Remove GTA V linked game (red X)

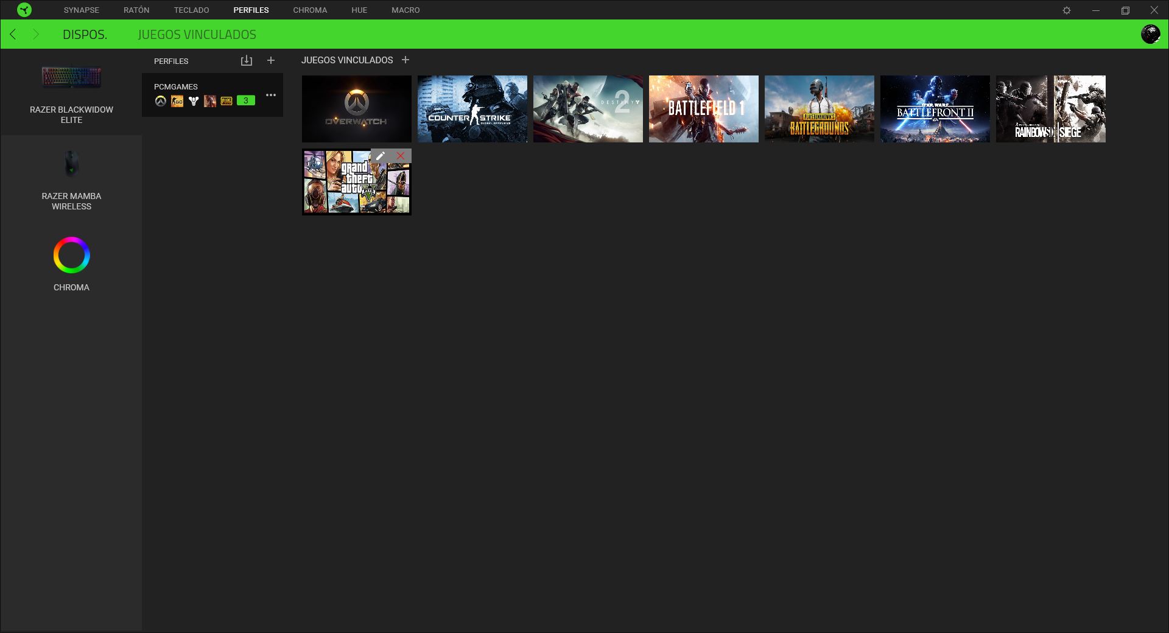tap(401, 156)
